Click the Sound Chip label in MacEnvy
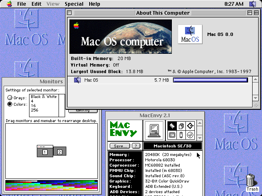This screenshot has width=262, height=196. (x=122, y=176)
